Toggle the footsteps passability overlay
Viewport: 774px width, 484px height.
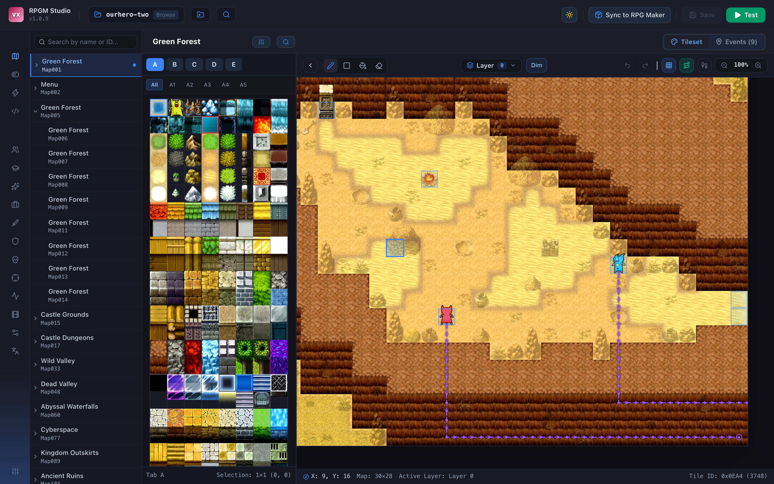(x=704, y=65)
